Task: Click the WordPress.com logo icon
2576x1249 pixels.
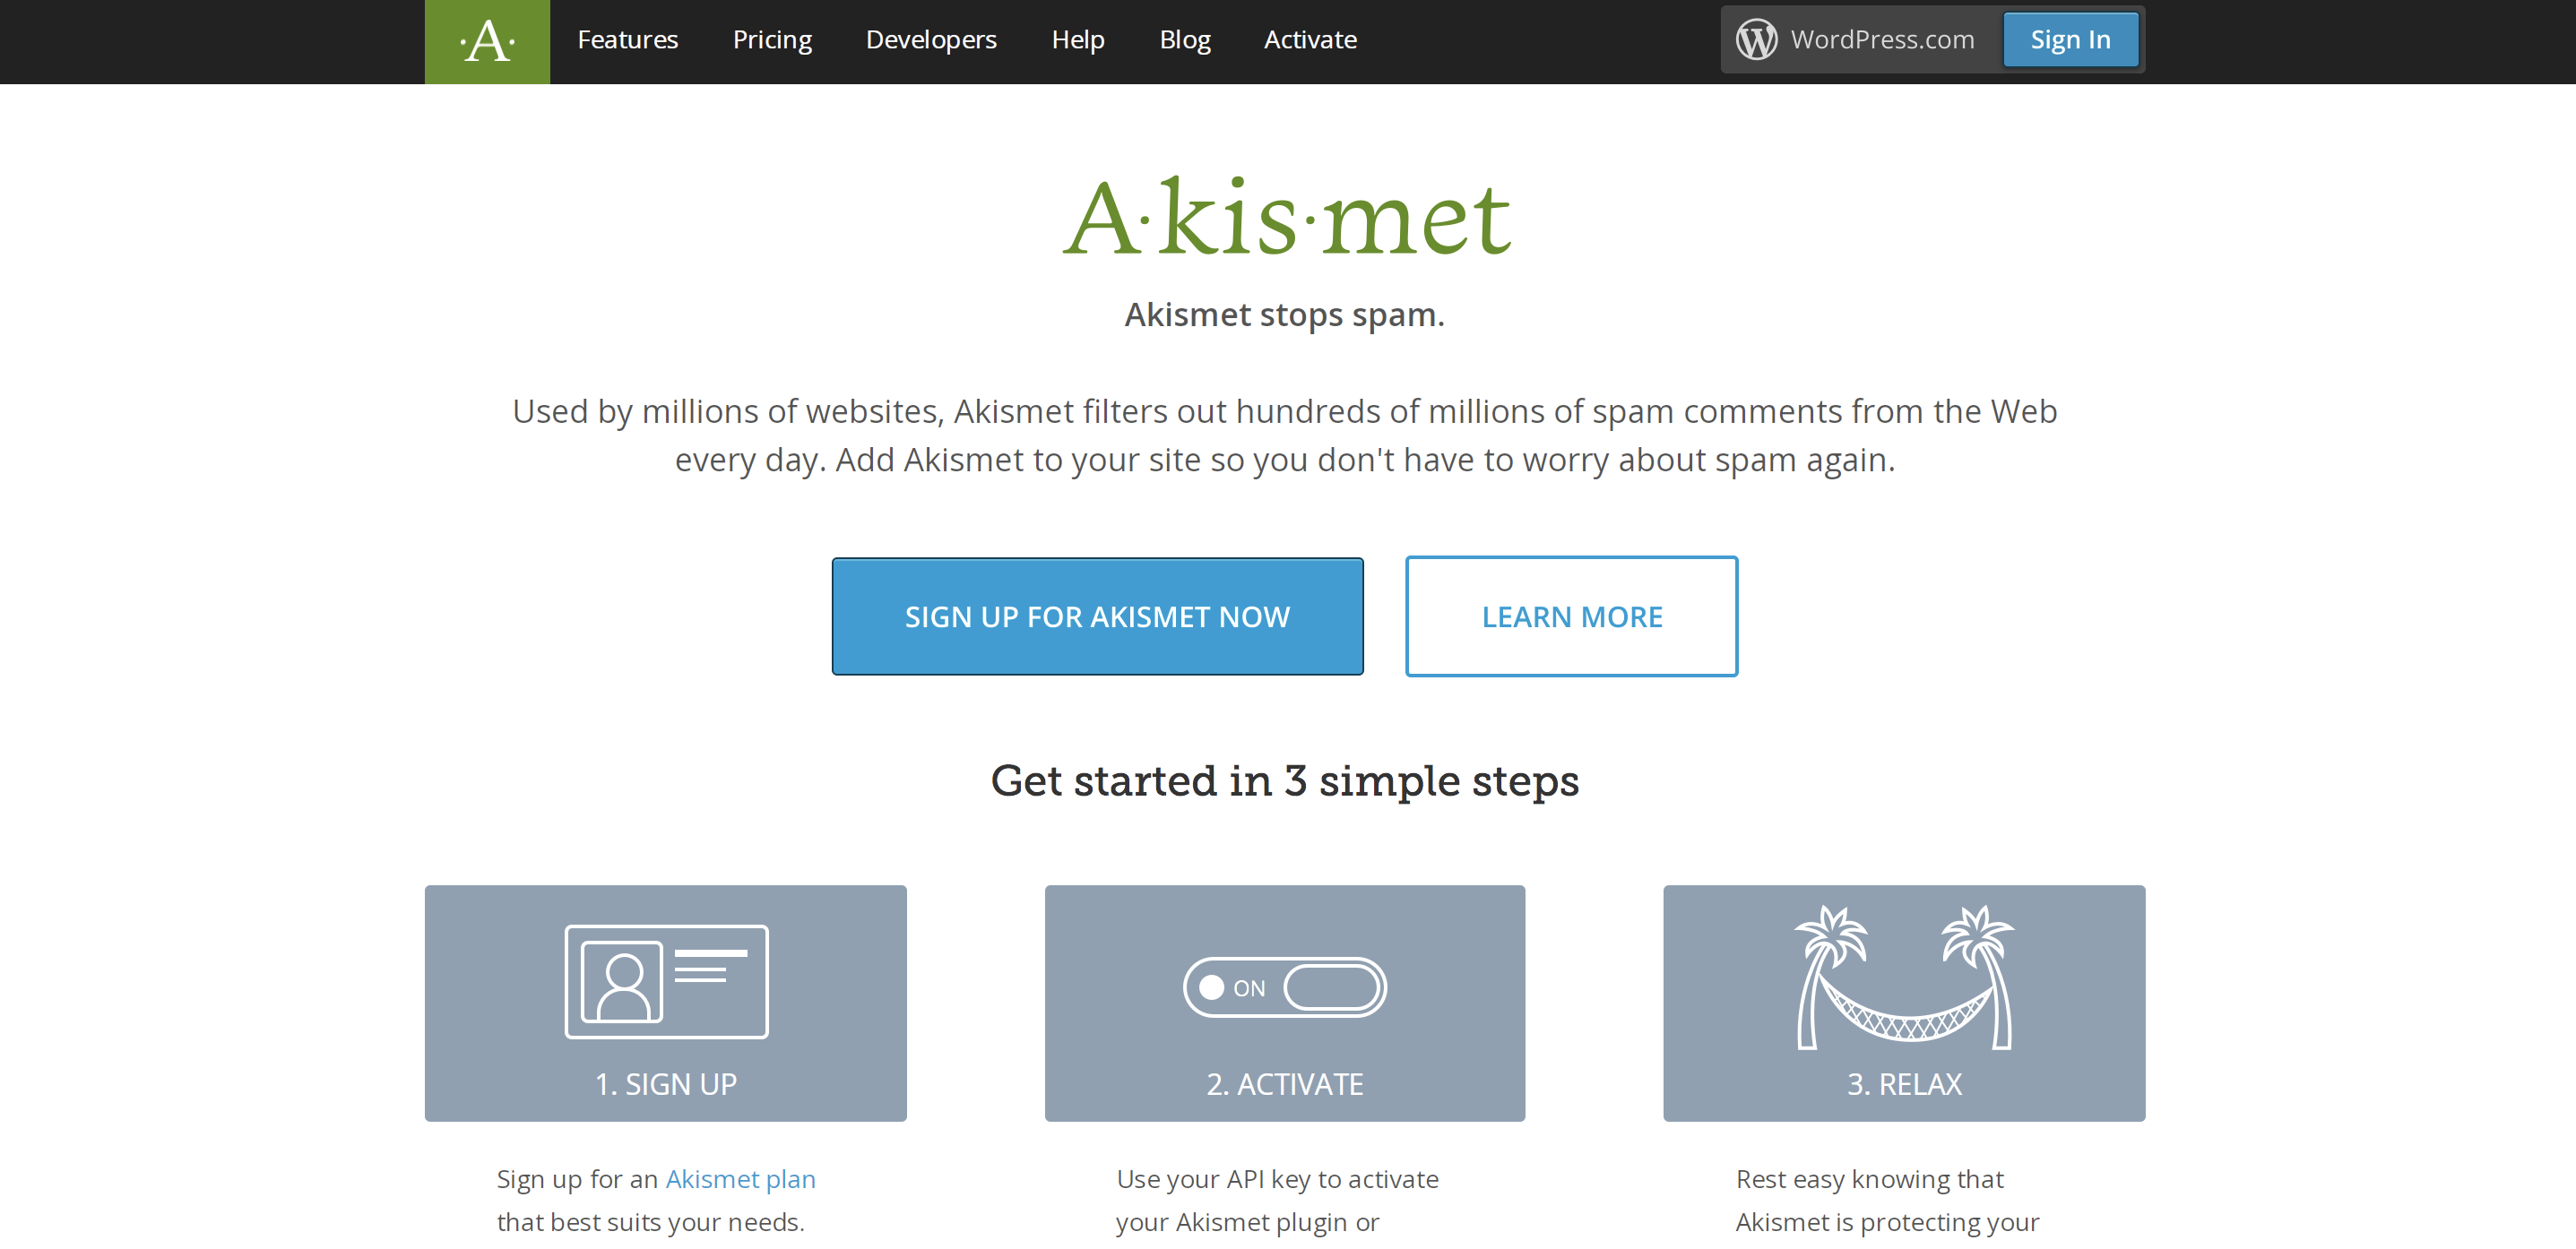Action: click(1757, 39)
